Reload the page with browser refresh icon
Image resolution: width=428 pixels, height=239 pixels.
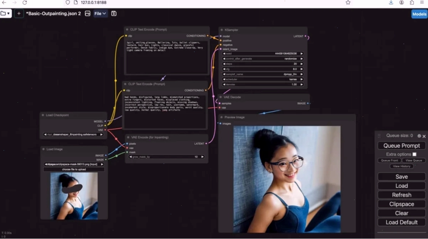click(x=25, y=2)
